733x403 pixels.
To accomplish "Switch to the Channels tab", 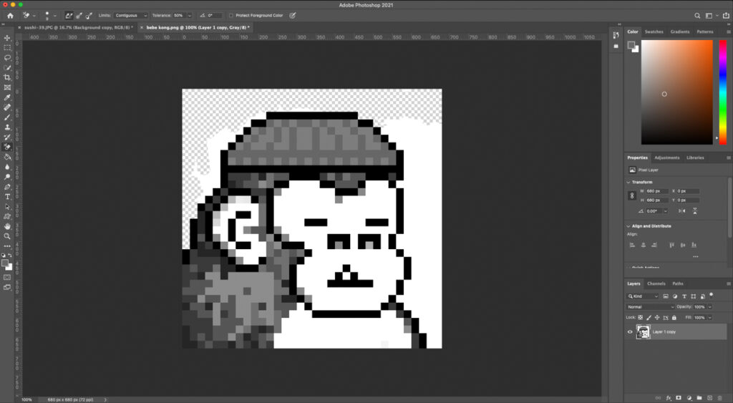I will coord(656,283).
